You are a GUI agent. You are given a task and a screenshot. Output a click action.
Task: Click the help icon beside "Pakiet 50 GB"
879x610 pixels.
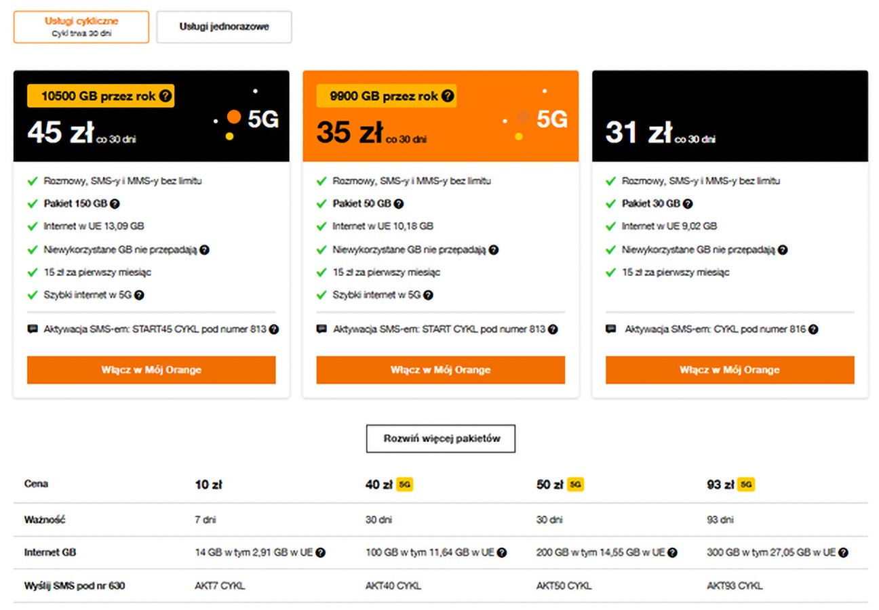398,203
